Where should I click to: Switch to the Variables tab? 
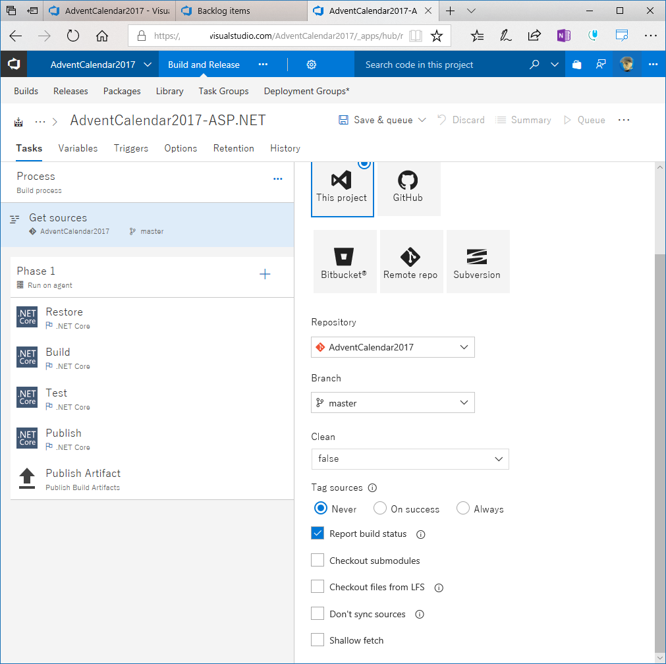(78, 148)
